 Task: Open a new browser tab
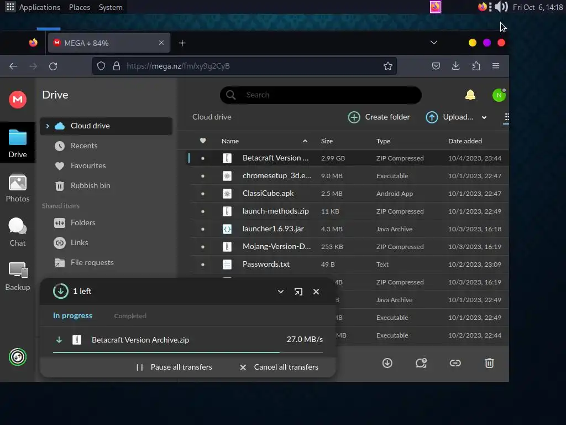coord(182,43)
